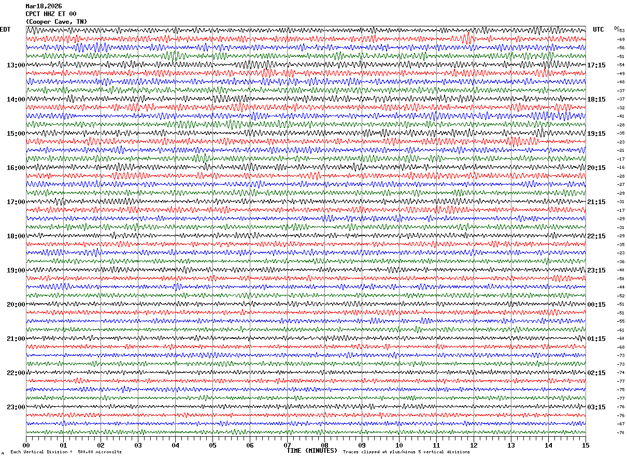Click the DC offset value -69
Image resolution: width=627 pixels, height=459 pixels.
click(620, 39)
